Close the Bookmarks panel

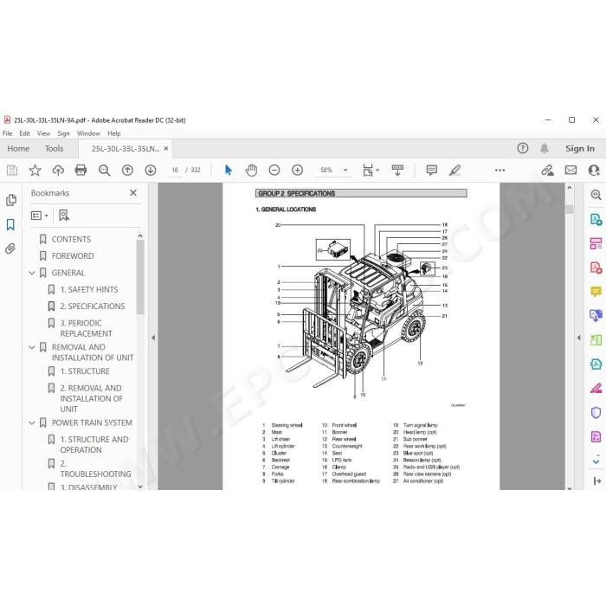coord(133,193)
